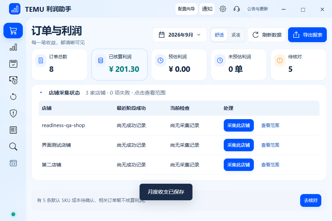332x221 pixels.
Task: Click the green status dot indicator
Action: point(13,214)
